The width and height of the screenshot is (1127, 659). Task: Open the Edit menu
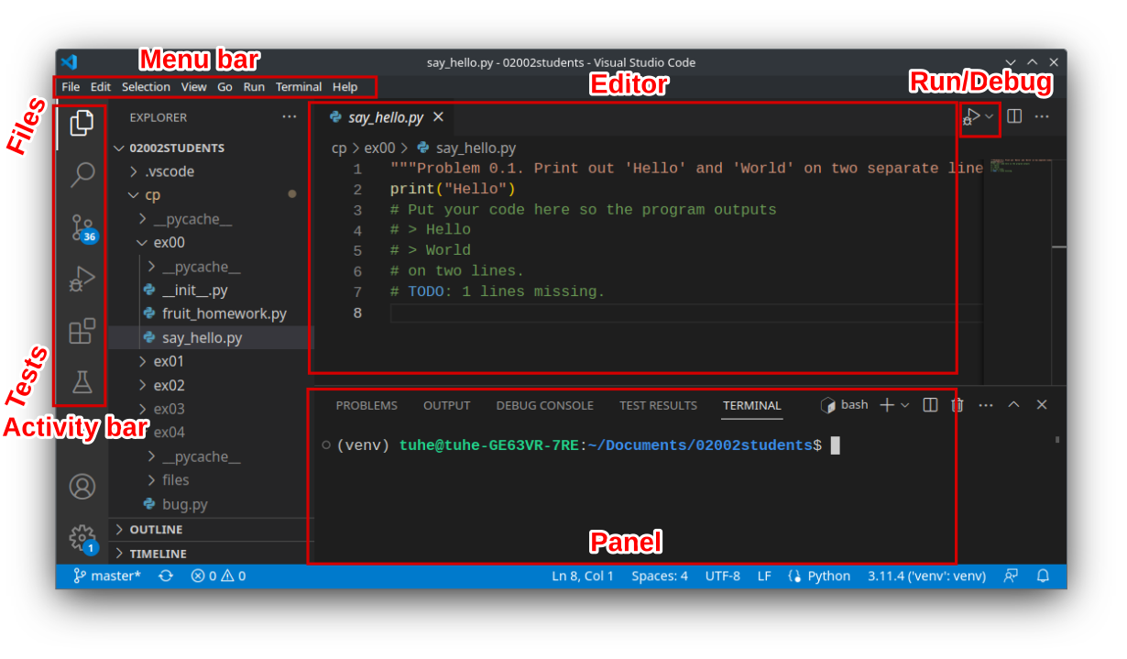pyautogui.click(x=101, y=87)
